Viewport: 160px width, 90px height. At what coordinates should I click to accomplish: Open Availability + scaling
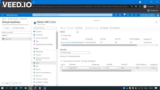click(x=42, y=82)
